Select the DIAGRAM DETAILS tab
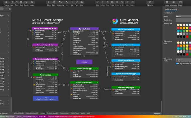The image size is (191, 118). click(171, 9)
